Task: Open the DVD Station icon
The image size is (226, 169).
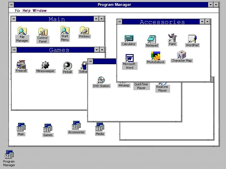Action: pyautogui.click(x=101, y=82)
